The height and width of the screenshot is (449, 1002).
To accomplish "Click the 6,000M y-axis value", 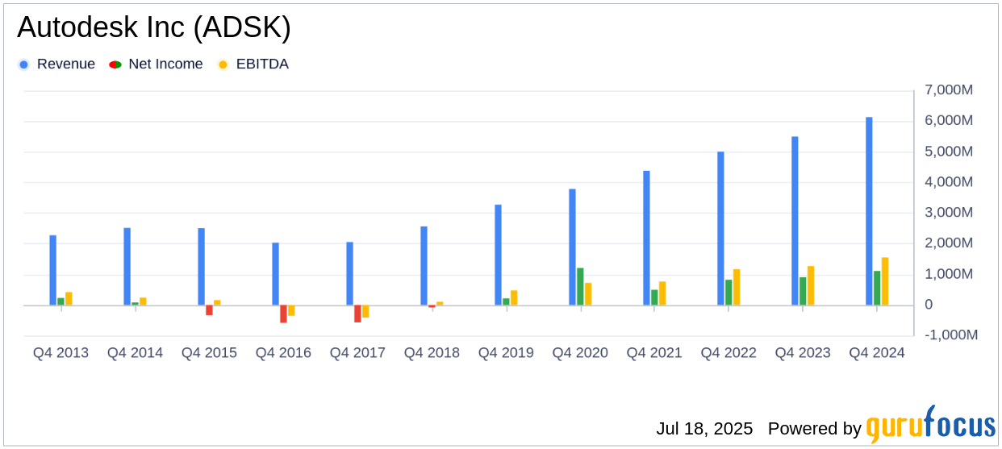I will (x=949, y=121).
